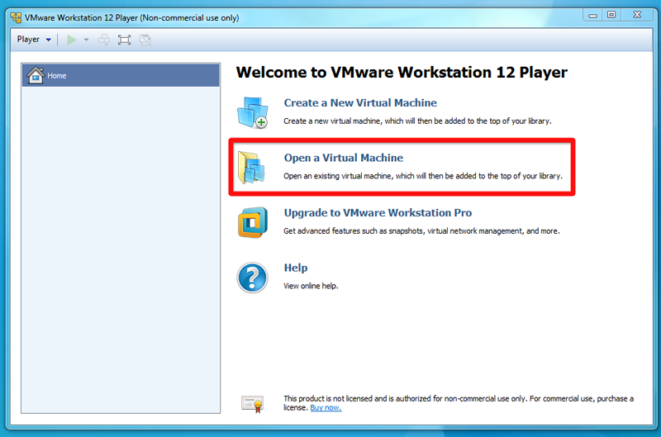Screen dimensions: 661x437
Task: Click Open a Virtual Machine link
Action: coord(343,158)
